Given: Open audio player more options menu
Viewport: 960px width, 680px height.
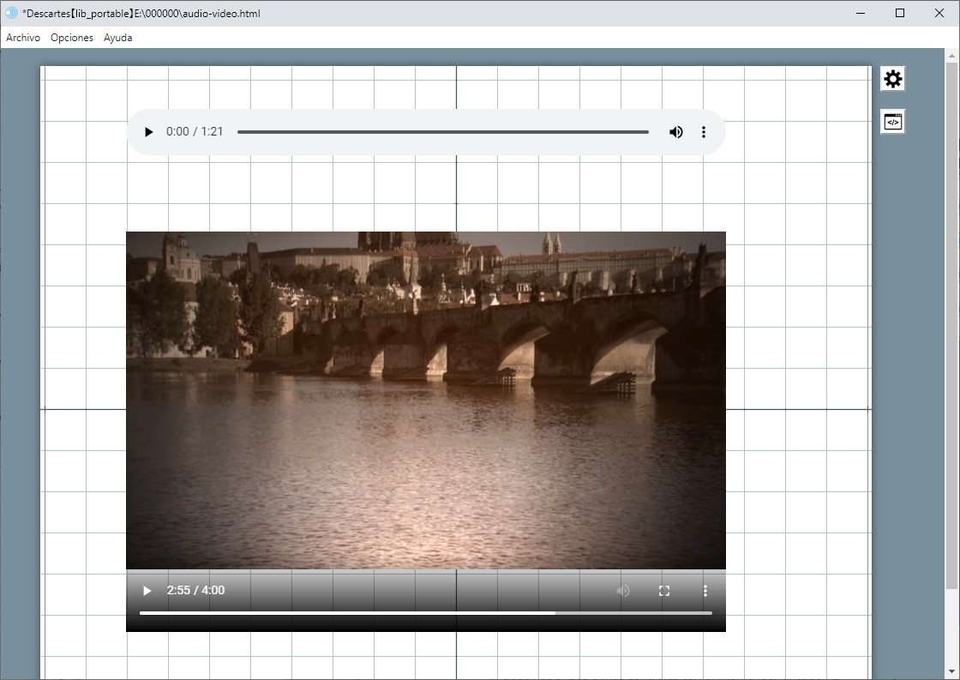Looking at the screenshot, I should point(704,132).
